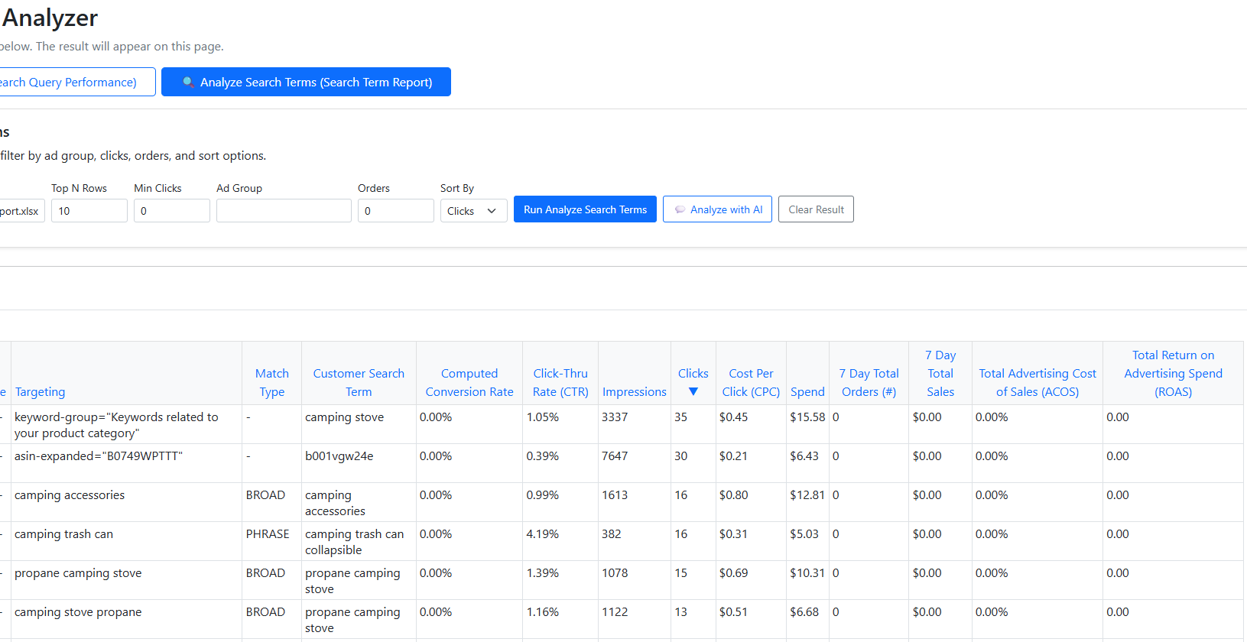1247x642 pixels.
Task: Click spend value $10.31
Action: pos(807,572)
